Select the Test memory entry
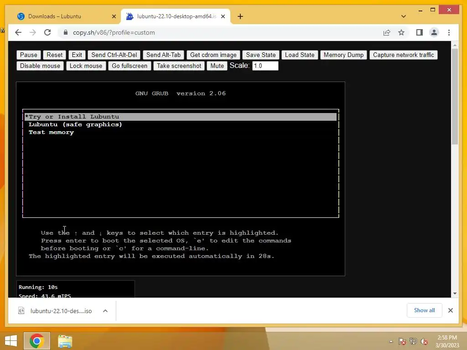The image size is (467, 350). [x=51, y=132]
